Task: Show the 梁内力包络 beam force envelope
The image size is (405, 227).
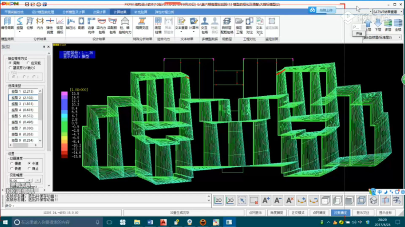Action: [x=102, y=26]
